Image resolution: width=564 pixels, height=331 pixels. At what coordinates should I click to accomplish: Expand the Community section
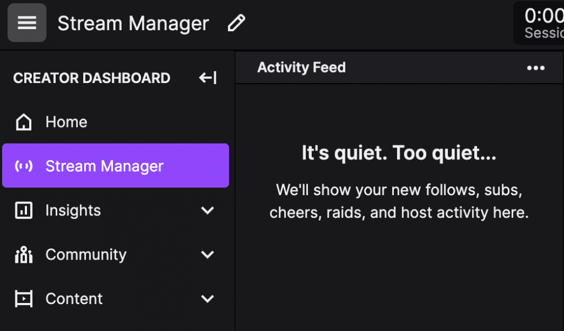point(208,254)
